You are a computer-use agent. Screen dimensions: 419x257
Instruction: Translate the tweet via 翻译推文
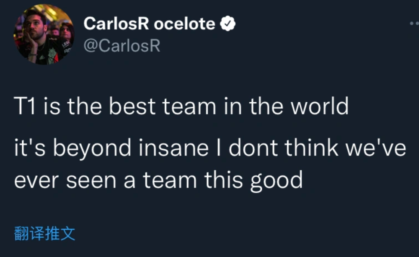point(44,234)
